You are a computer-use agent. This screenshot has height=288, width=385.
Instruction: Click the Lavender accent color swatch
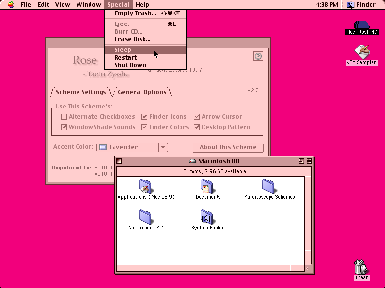point(103,147)
